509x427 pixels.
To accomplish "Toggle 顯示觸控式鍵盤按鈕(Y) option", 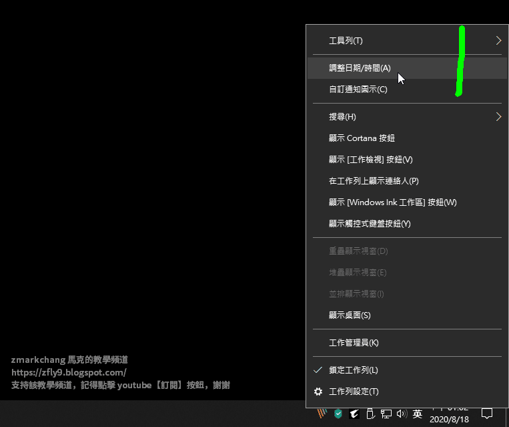I will [x=407, y=224].
